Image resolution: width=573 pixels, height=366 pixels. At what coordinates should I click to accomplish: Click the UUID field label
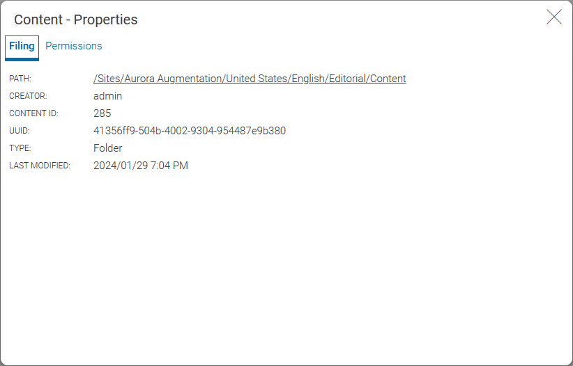(20, 131)
